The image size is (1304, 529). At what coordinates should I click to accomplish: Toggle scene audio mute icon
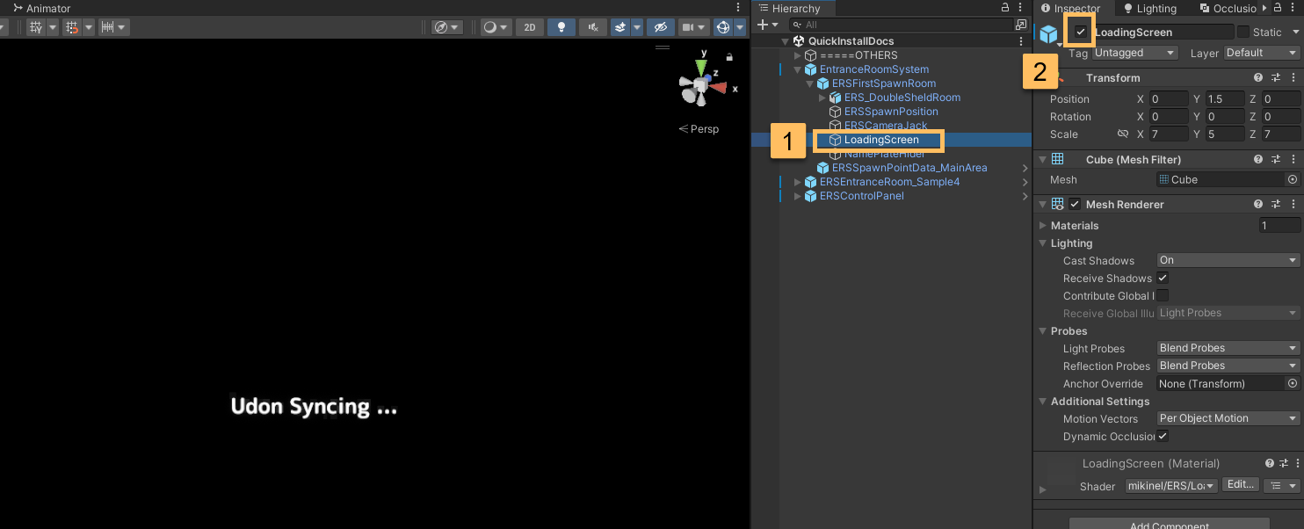pos(593,27)
